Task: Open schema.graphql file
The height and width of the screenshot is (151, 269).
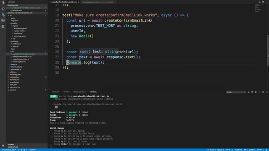Action: point(20,36)
